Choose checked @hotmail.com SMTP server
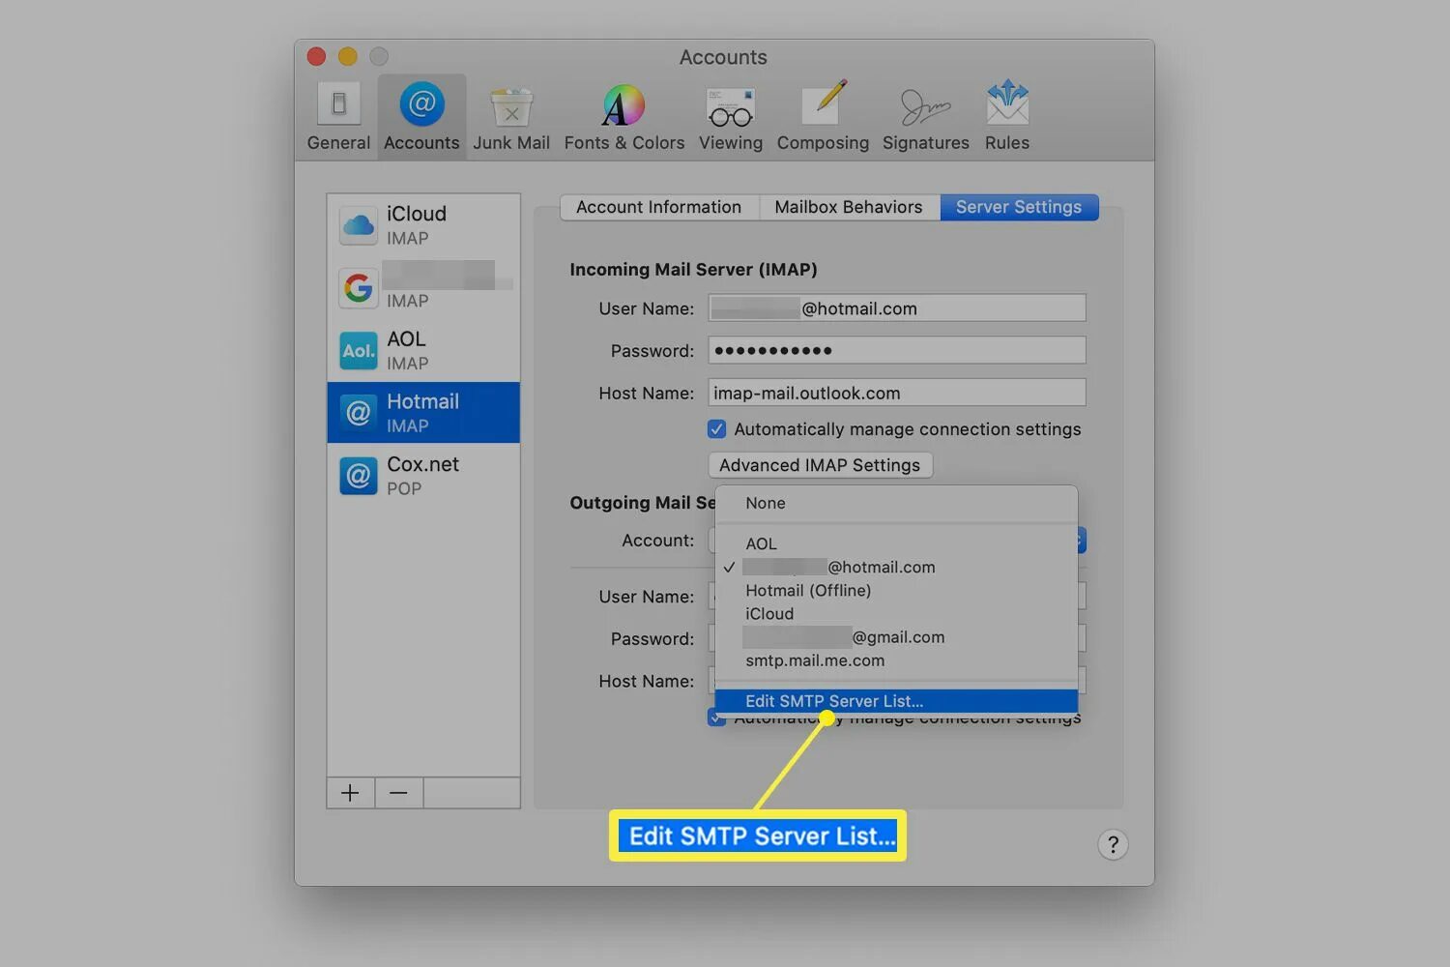 tap(896, 567)
